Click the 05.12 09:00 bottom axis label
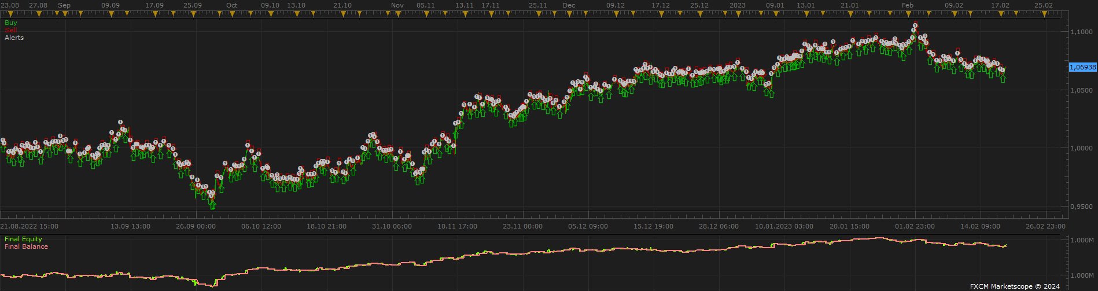Image resolution: width=1098 pixels, height=291 pixels. click(588, 226)
